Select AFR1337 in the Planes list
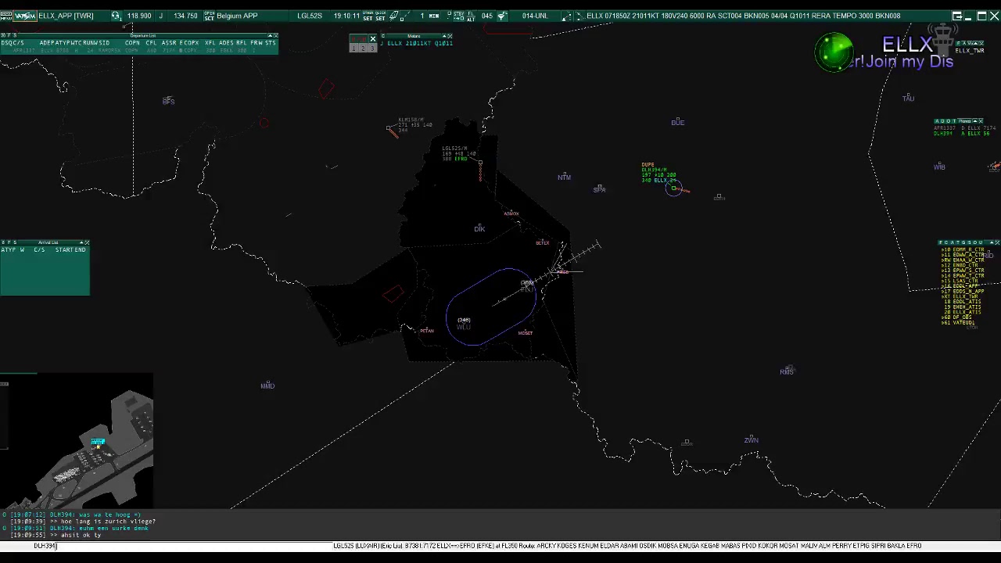The image size is (1001, 563). click(x=964, y=128)
